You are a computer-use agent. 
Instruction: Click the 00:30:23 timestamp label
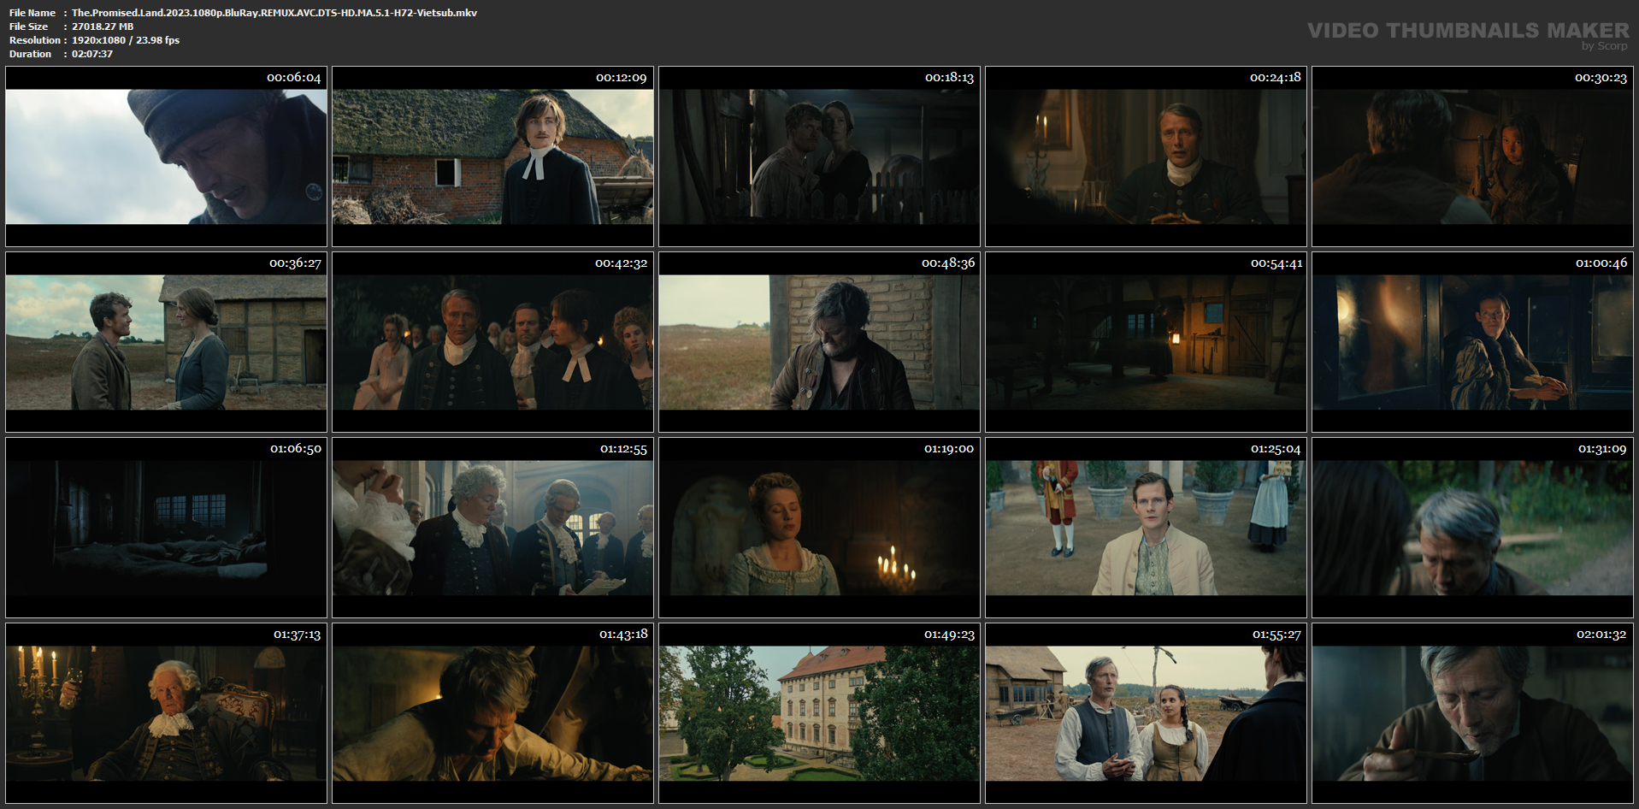point(1601,78)
